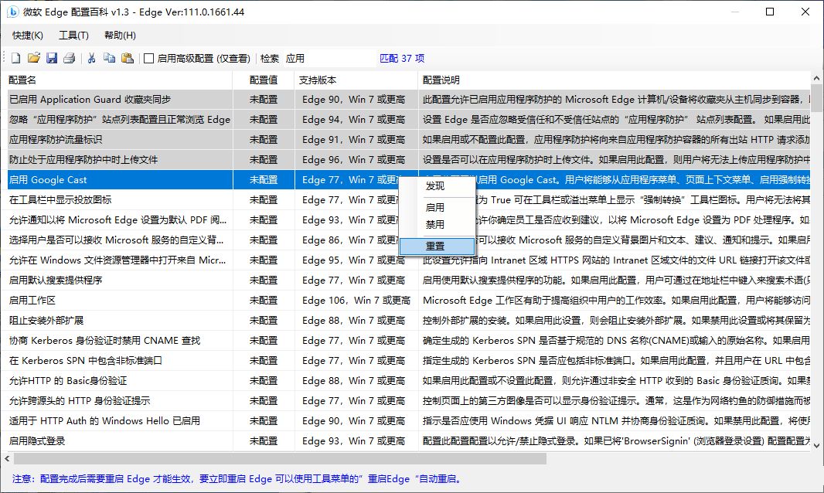Open the 快捷(K) menu
Image resolution: width=824 pixels, height=493 pixels.
26,35
